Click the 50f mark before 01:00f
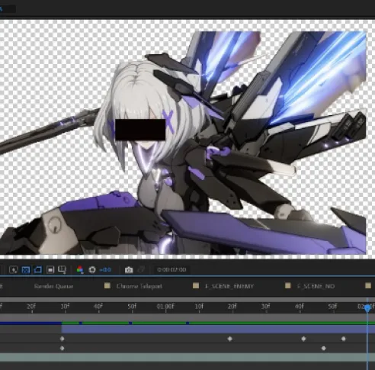The image size is (375, 370). point(132,307)
